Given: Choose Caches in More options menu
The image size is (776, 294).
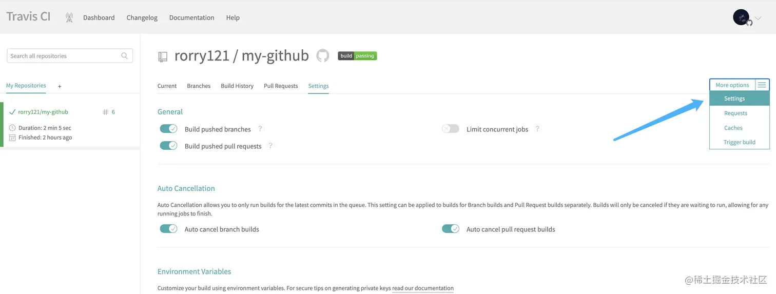Looking at the screenshot, I should tap(740, 128).
